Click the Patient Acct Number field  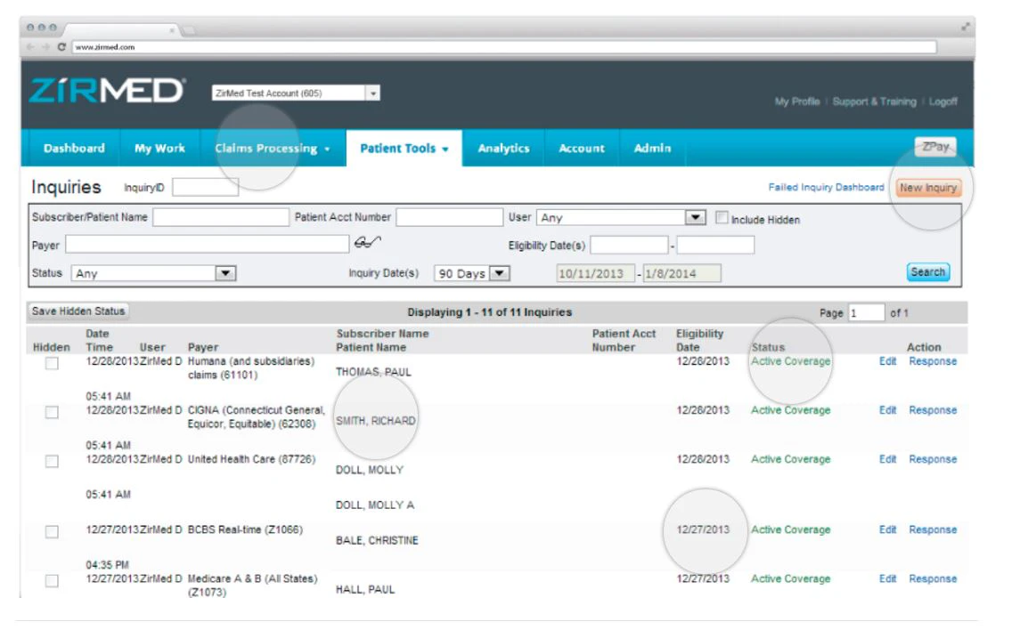tap(449, 217)
